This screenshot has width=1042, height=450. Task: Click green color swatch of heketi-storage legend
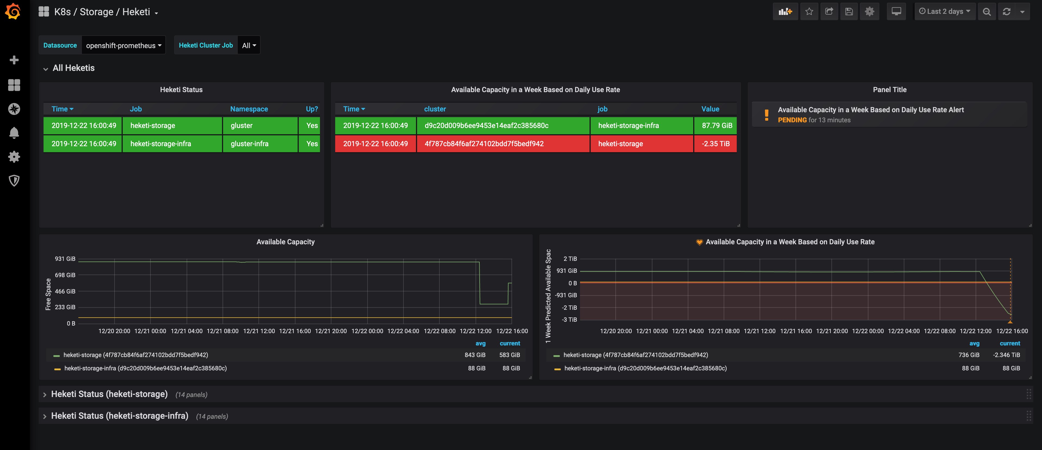coord(57,355)
